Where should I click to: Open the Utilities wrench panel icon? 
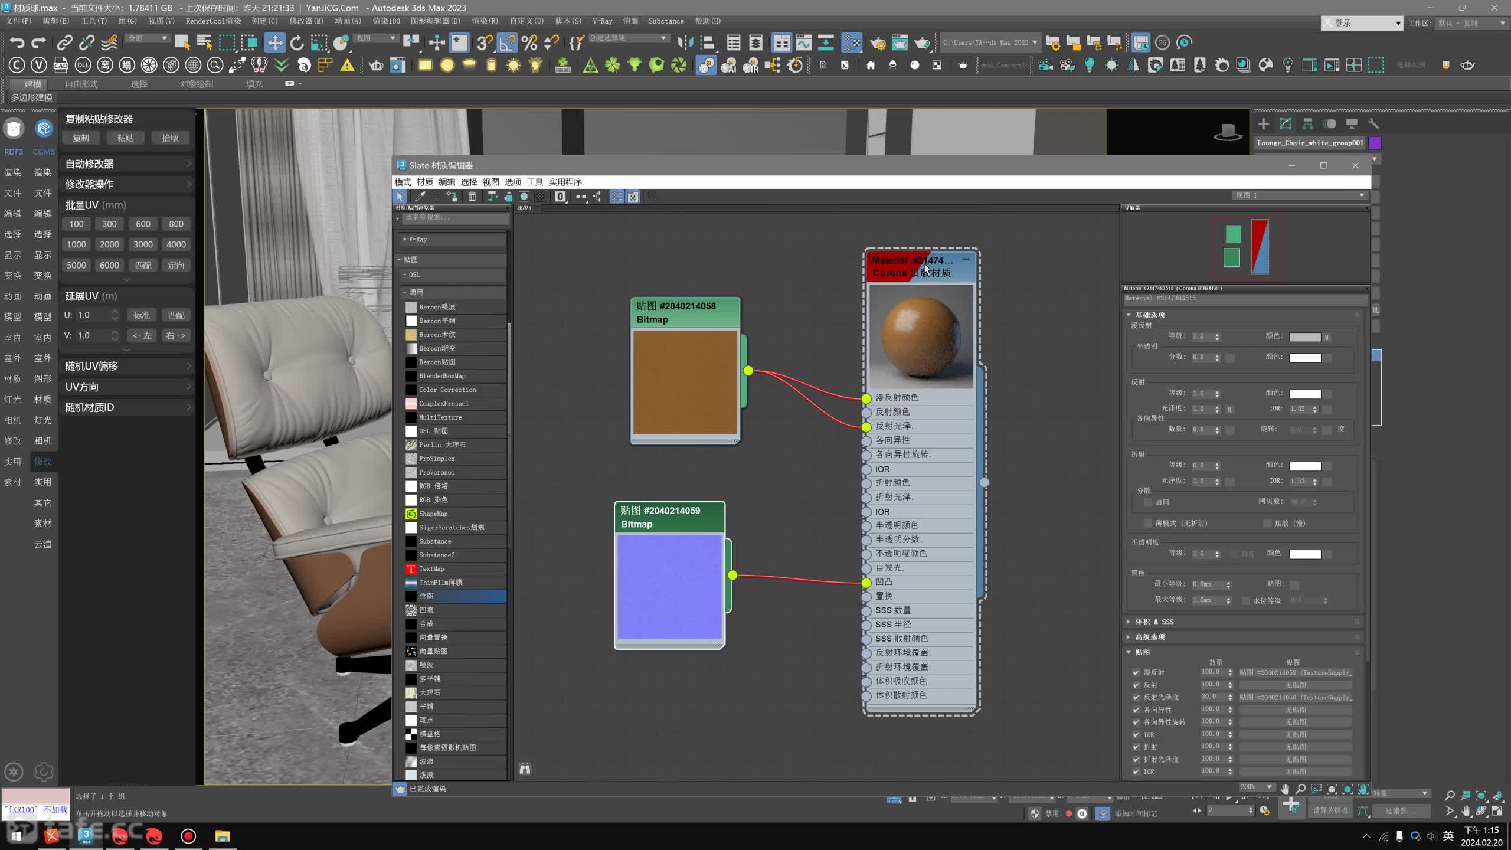tap(1373, 123)
